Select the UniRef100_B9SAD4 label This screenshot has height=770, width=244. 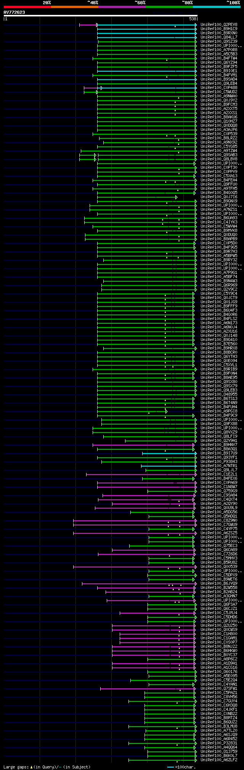click(x=219, y=79)
